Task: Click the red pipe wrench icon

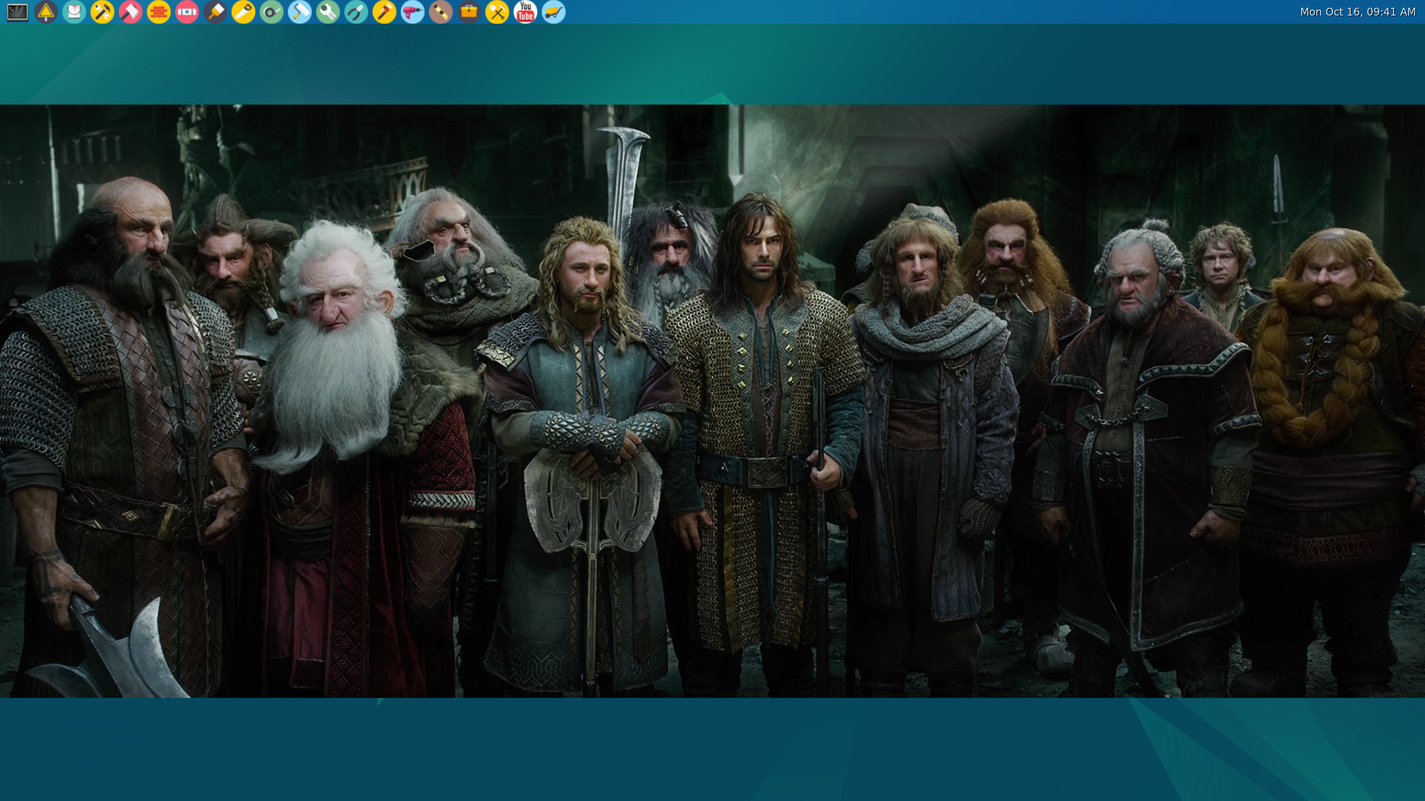Action: pyautogui.click(x=384, y=11)
